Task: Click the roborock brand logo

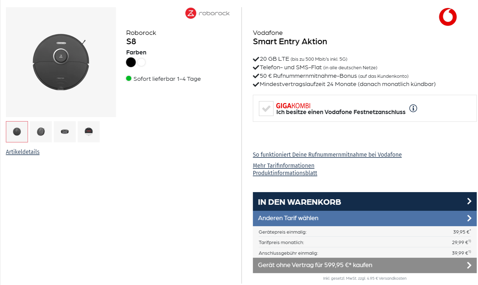Action: click(207, 13)
